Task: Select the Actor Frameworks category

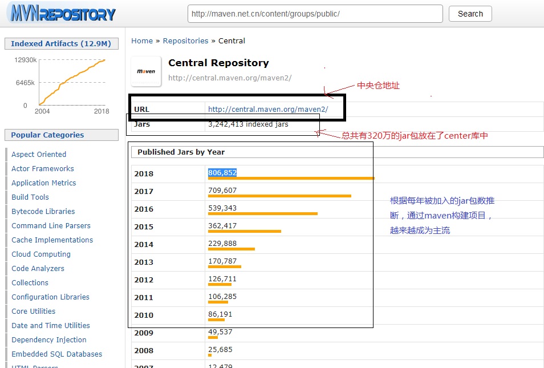Action: [x=42, y=168]
